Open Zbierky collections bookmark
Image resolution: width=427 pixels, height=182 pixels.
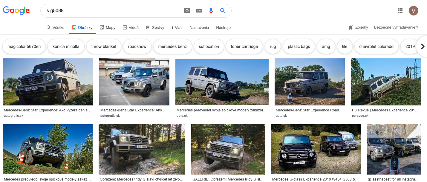(358, 27)
